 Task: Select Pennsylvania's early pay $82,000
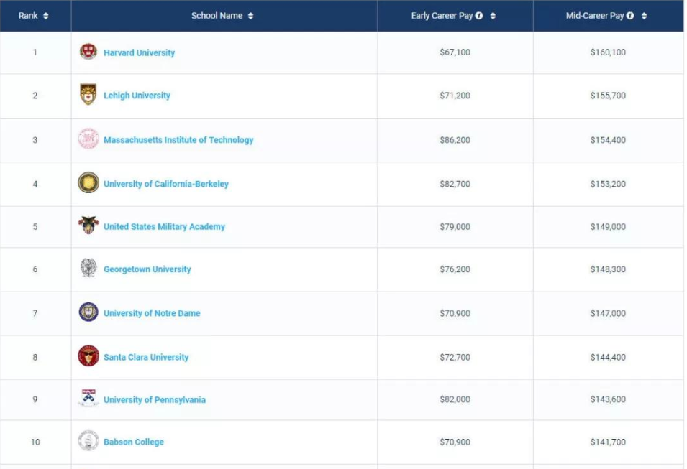(x=455, y=399)
